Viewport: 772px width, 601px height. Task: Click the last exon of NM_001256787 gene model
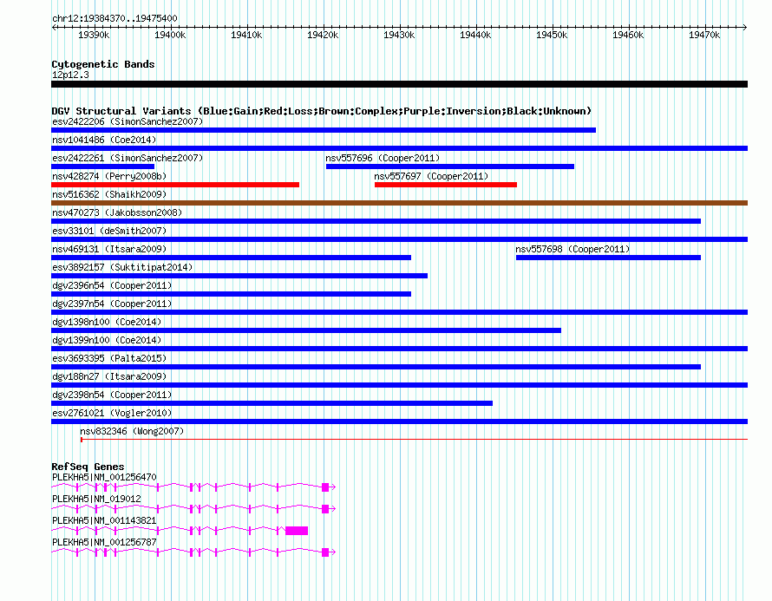click(325, 552)
